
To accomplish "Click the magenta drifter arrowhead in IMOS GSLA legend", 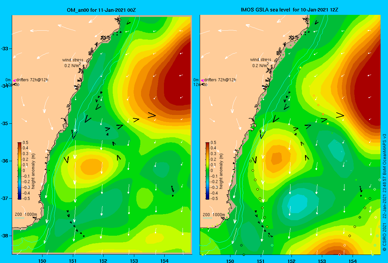I will pos(202,80).
